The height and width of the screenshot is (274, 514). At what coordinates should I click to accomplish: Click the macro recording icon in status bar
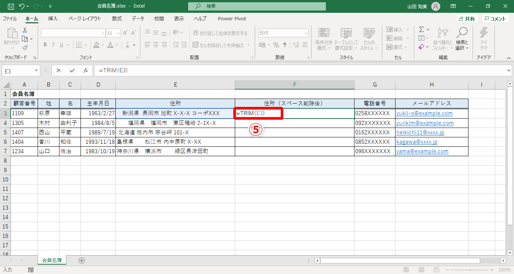pyautogui.click(x=31, y=270)
